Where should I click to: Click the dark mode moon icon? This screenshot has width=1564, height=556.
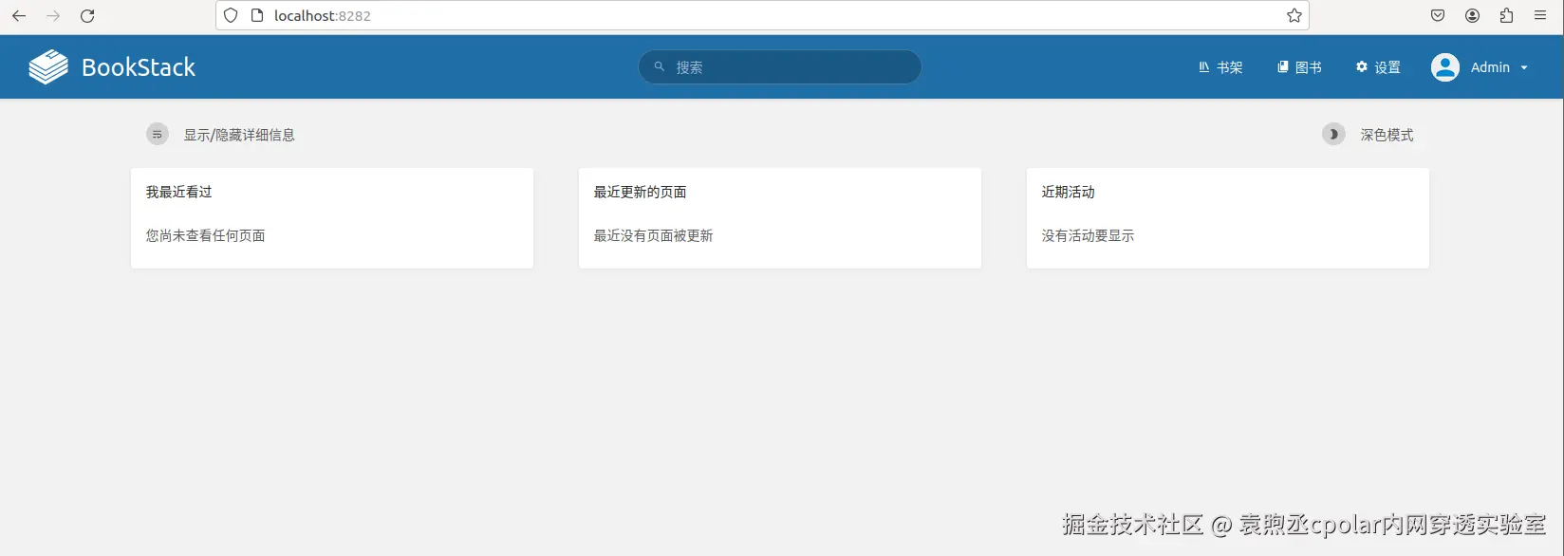pos(1333,135)
